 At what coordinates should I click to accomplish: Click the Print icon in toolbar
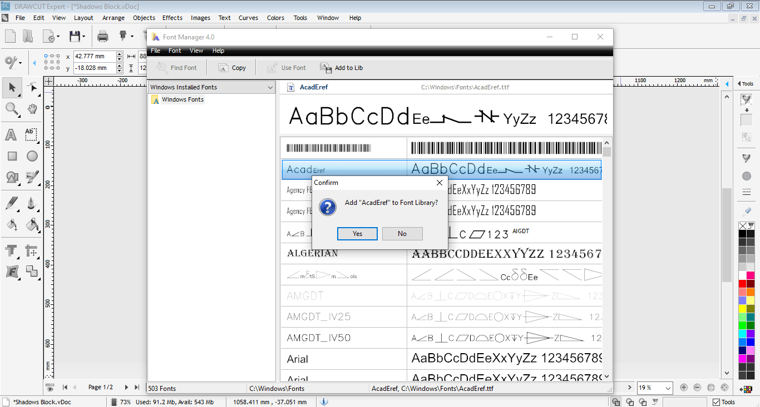click(x=103, y=37)
